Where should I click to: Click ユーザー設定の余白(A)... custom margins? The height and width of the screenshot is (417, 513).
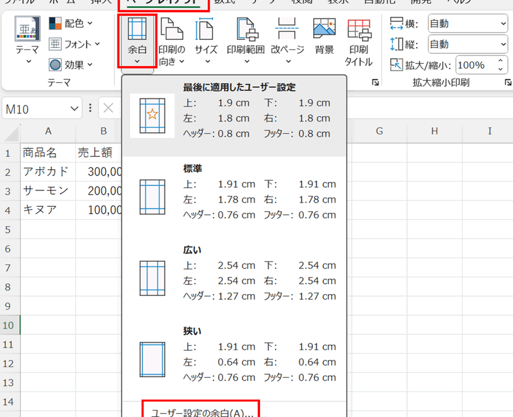click(x=201, y=412)
